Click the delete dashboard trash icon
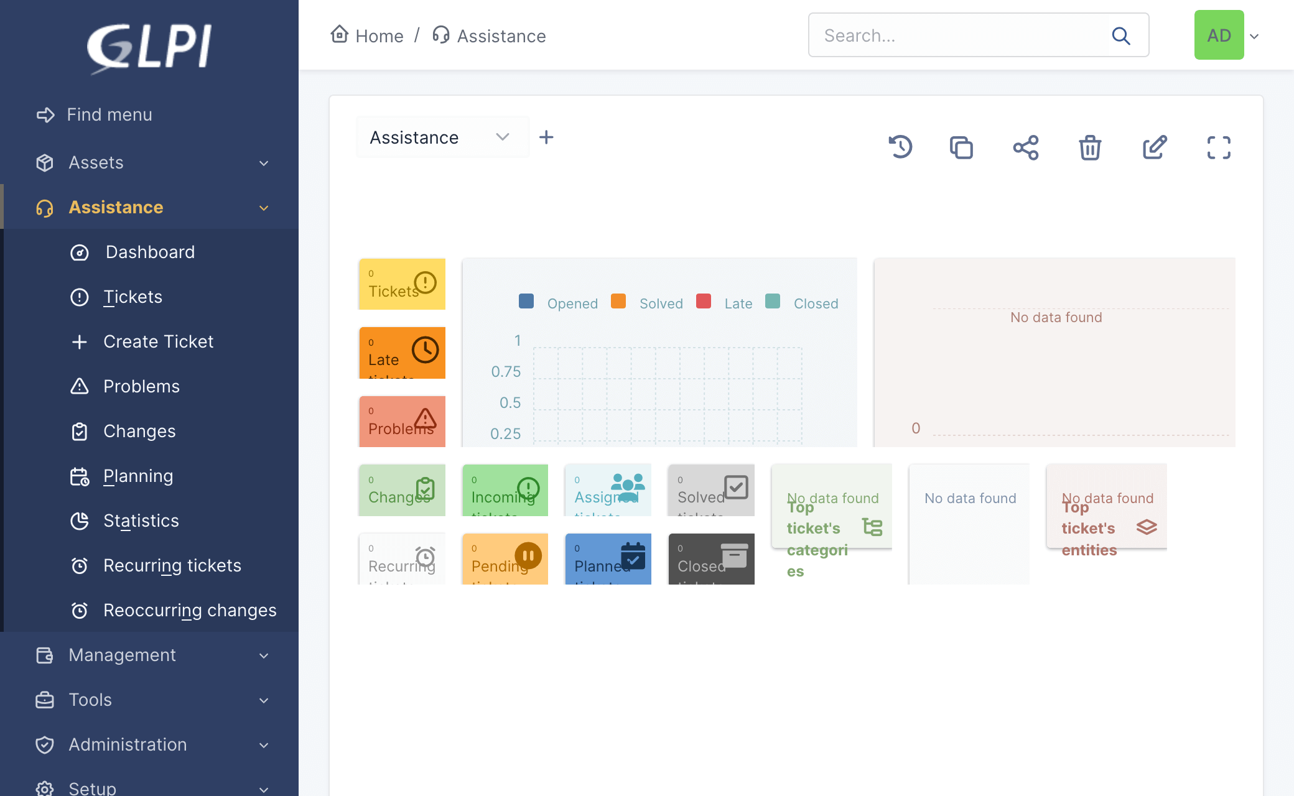The height and width of the screenshot is (796, 1294). click(x=1090, y=147)
